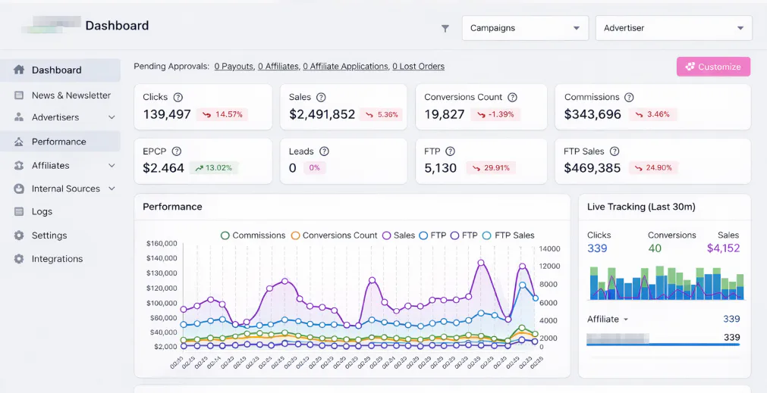Open the Affiliate dropdown in Live Tracking
Viewport: 767px width, 393px height.
click(608, 320)
